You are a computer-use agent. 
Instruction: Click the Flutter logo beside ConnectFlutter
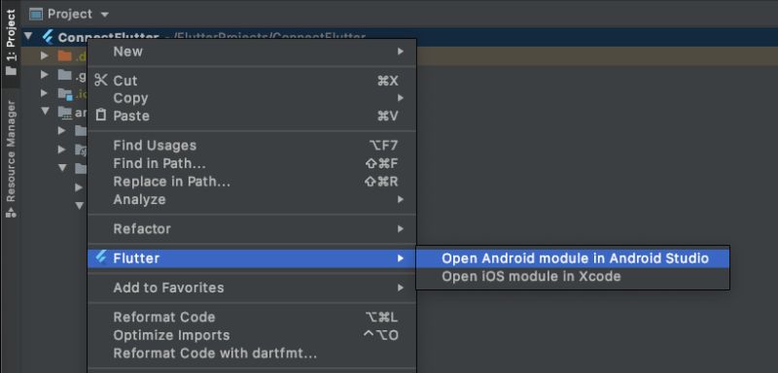point(48,37)
